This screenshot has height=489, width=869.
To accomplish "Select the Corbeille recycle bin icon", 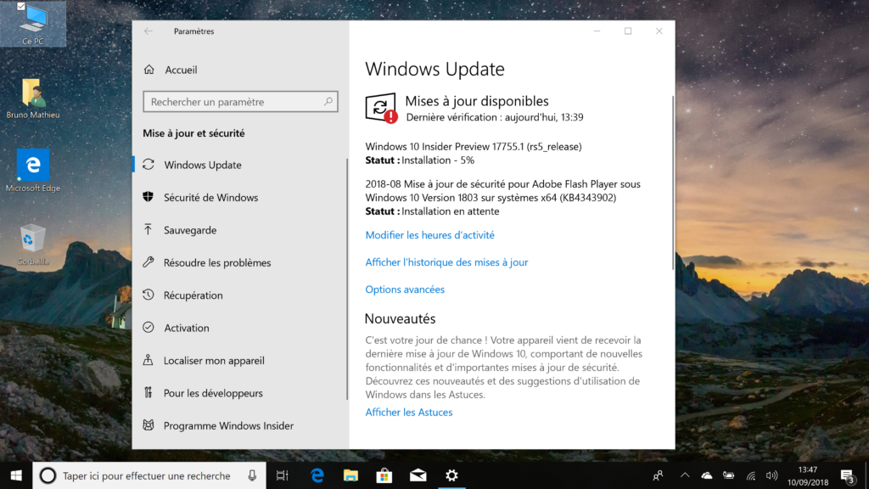I will pyautogui.click(x=33, y=244).
